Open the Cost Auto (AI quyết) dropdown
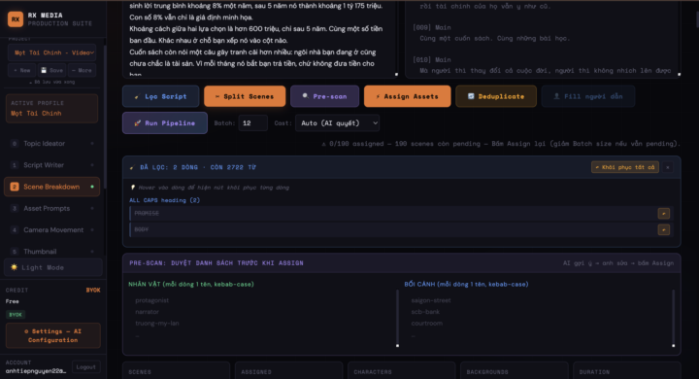The width and height of the screenshot is (699, 379). (338, 123)
